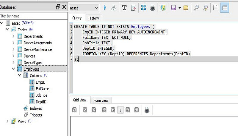
Task: Select the DeptID column
Action: pyautogui.click(x=41, y=102)
